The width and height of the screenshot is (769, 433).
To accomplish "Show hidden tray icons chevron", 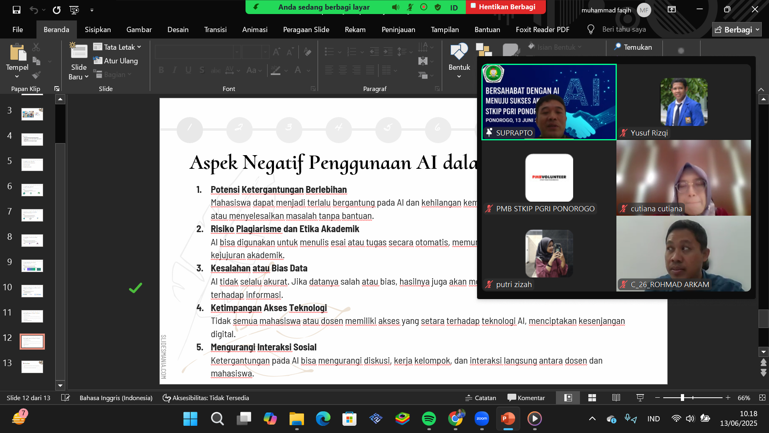I will tap(592, 419).
